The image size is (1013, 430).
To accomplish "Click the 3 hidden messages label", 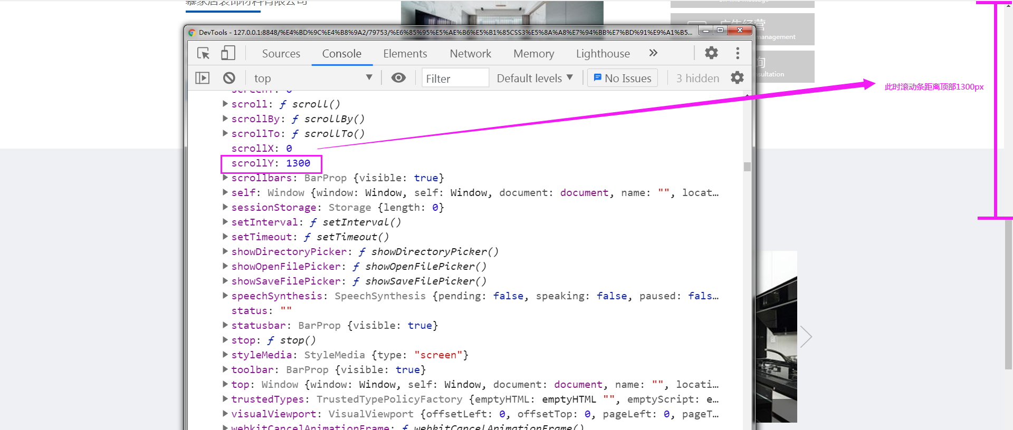I will pos(697,78).
